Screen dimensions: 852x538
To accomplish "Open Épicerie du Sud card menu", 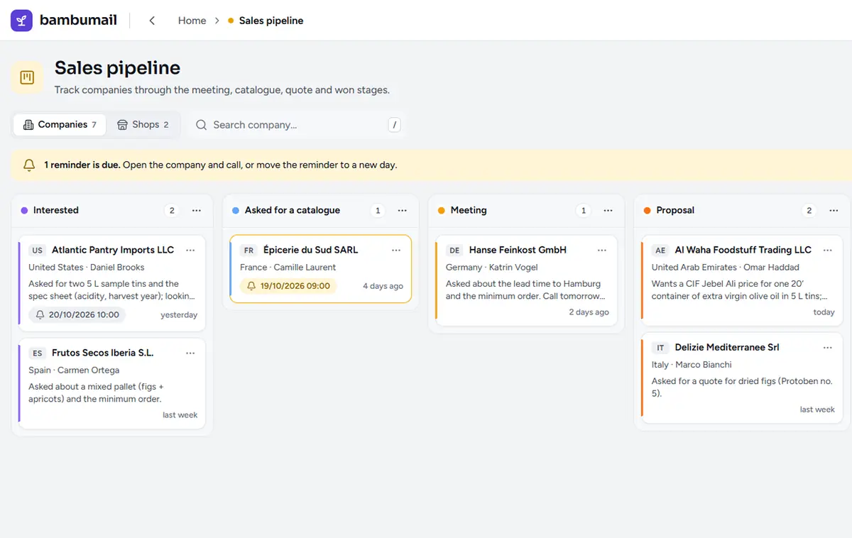I will [396, 250].
